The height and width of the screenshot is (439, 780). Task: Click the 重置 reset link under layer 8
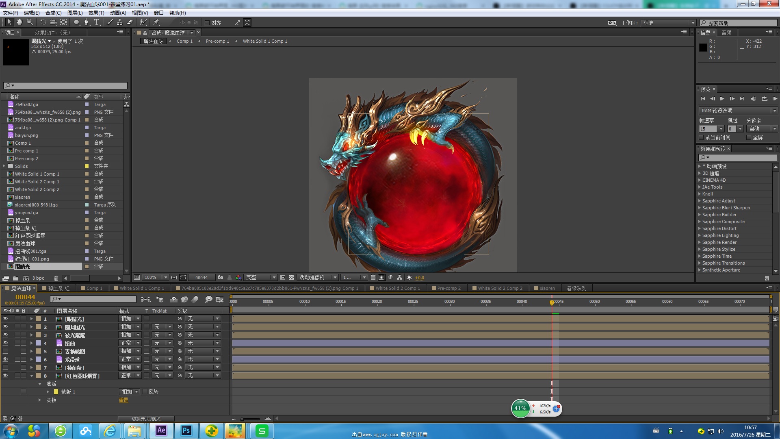click(x=123, y=400)
